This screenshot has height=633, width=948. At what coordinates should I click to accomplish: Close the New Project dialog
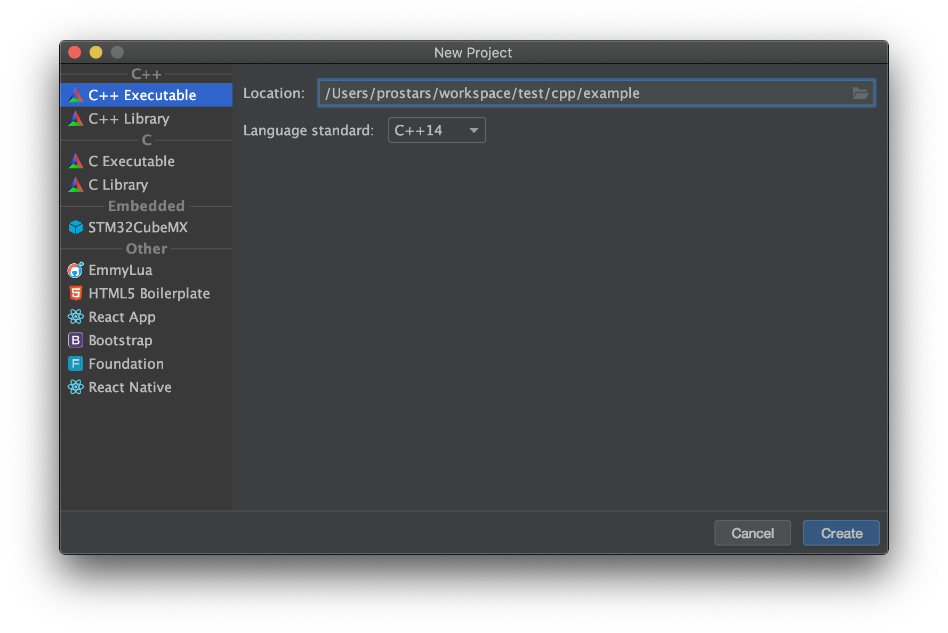pyautogui.click(x=75, y=52)
